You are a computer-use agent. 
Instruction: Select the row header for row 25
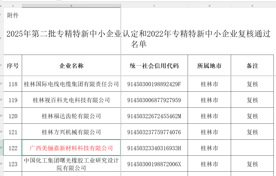click(2, 148)
